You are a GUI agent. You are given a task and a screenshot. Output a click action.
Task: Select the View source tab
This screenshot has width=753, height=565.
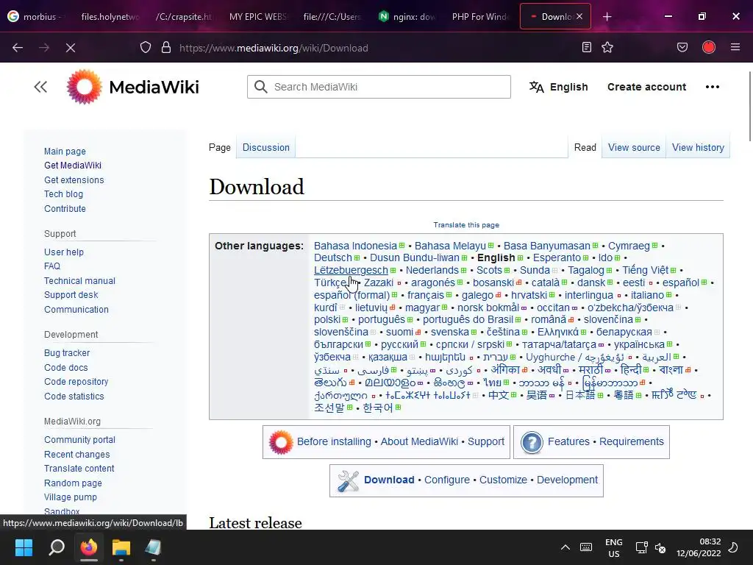click(x=634, y=147)
